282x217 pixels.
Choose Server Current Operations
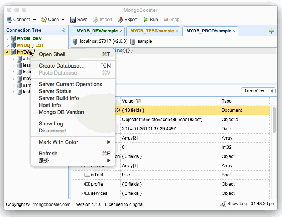click(73, 84)
